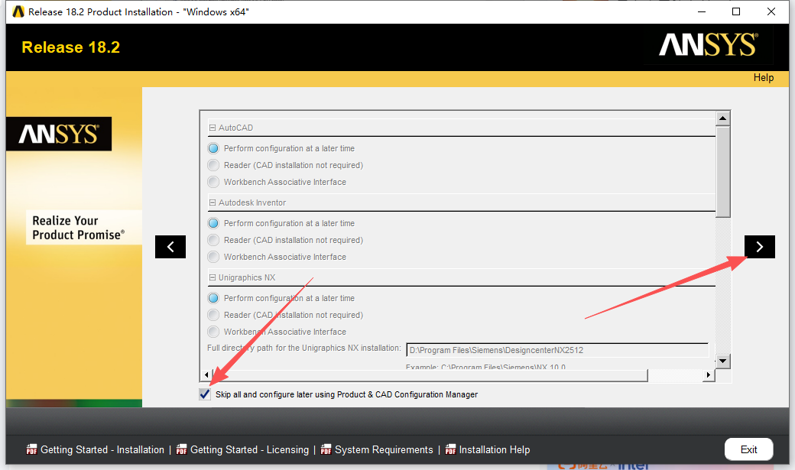Click the Unigraphics NX installation path field
795x470 pixels.
click(556, 350)
